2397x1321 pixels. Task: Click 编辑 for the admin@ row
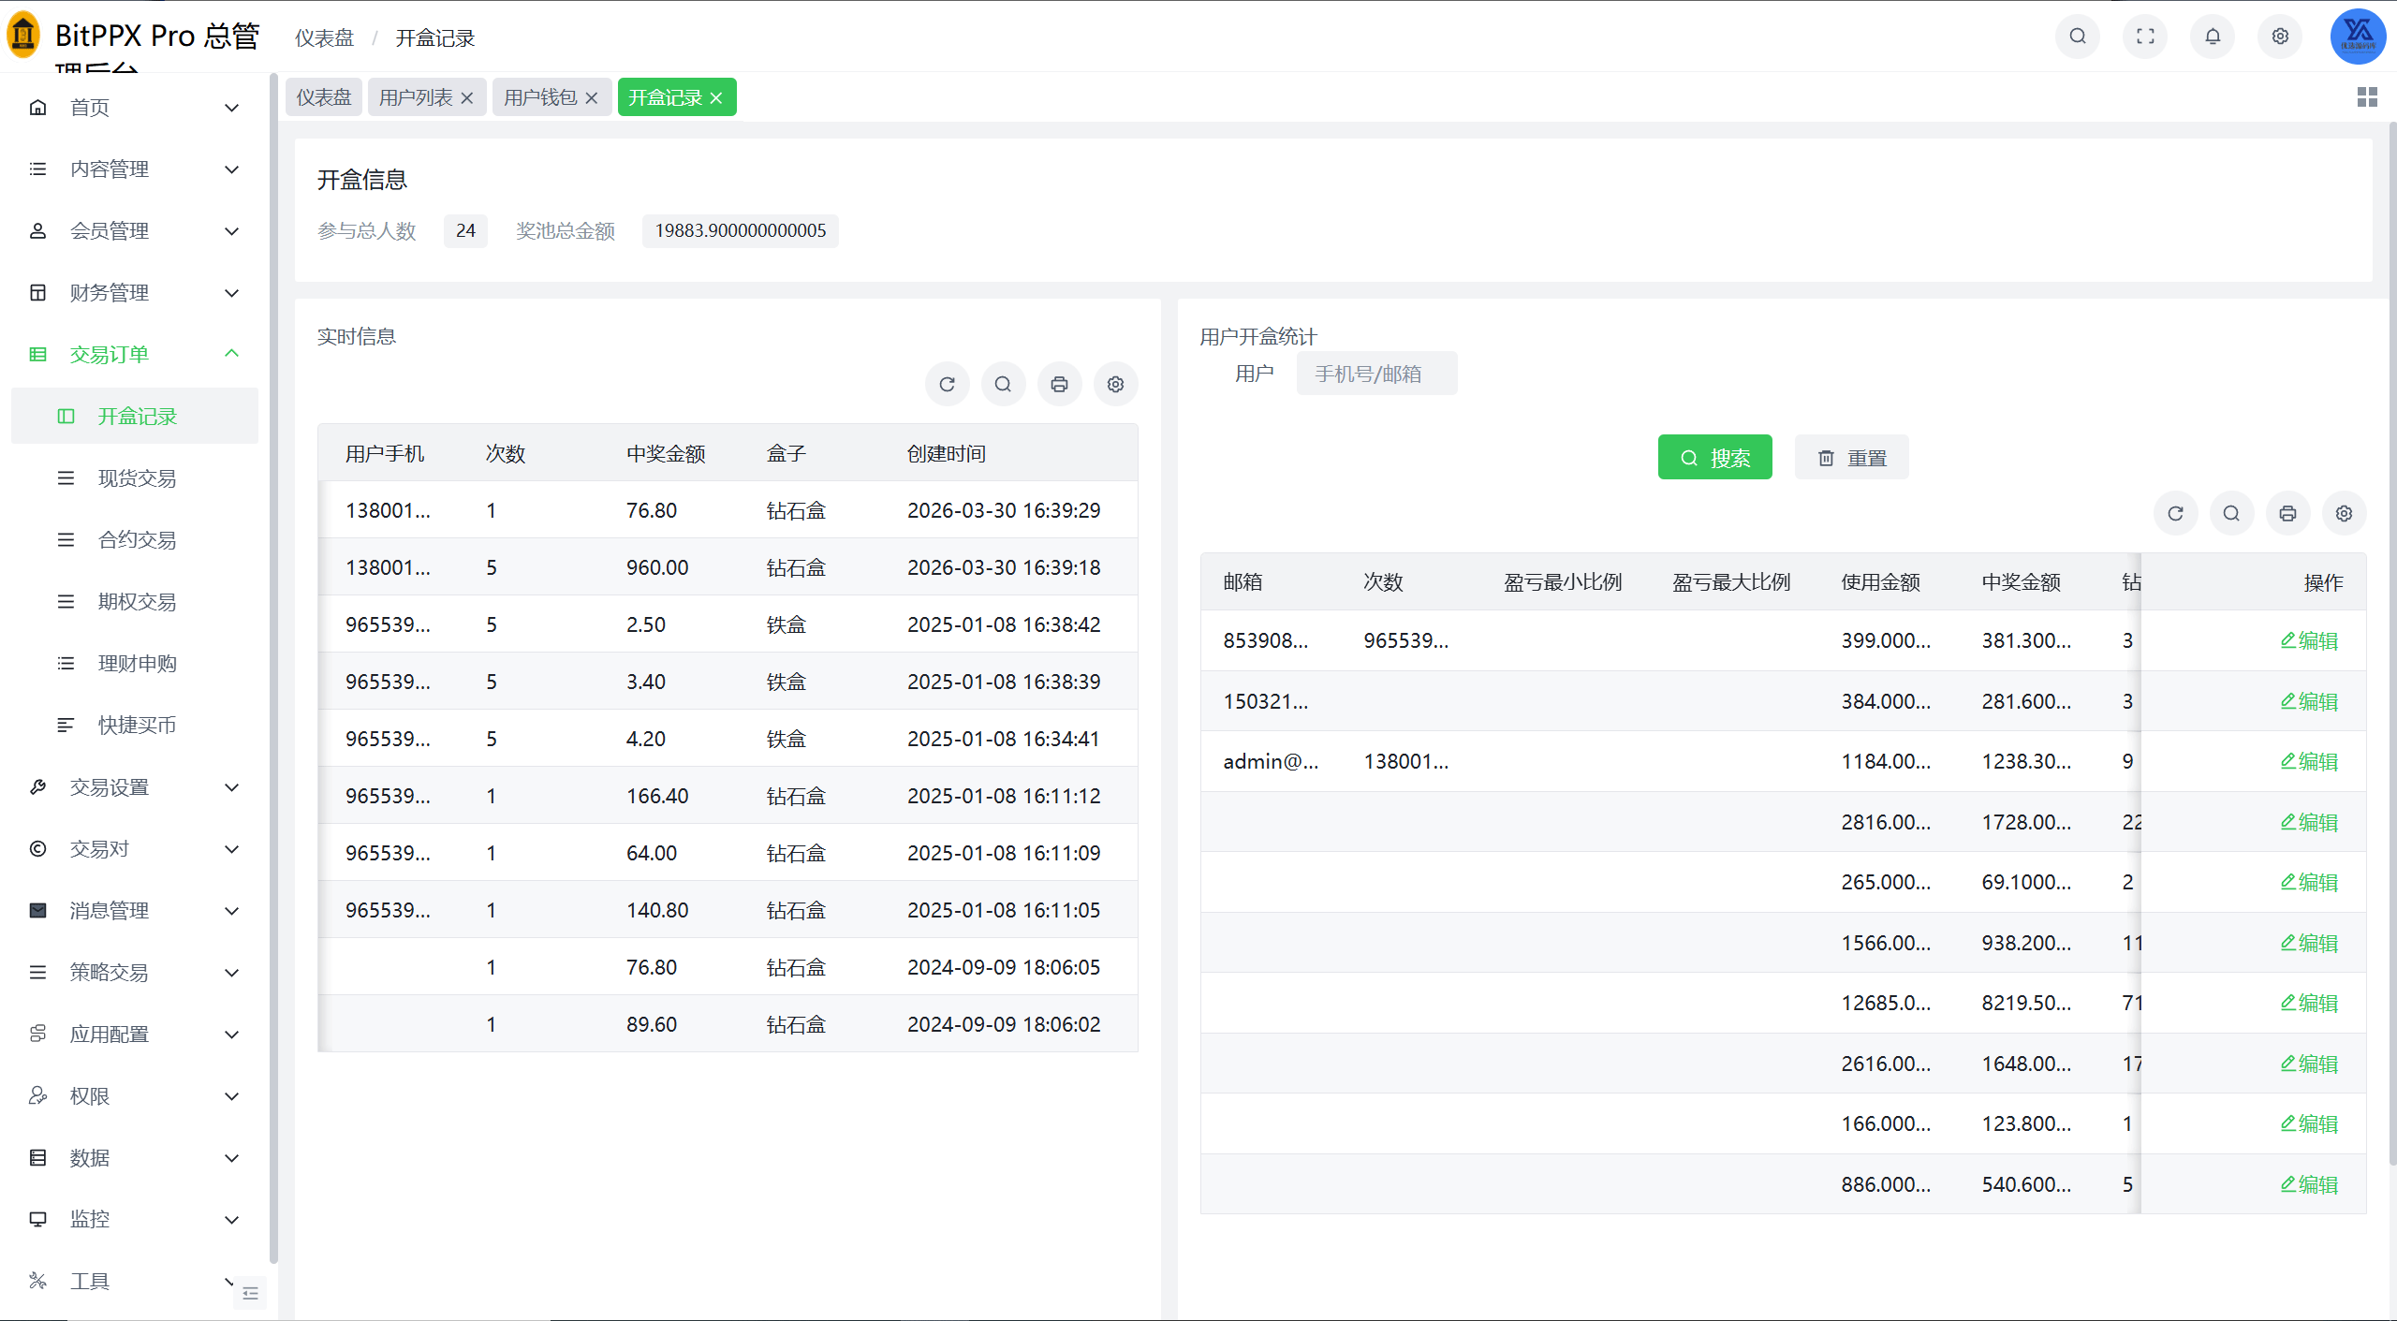(x=2308, y=761)
